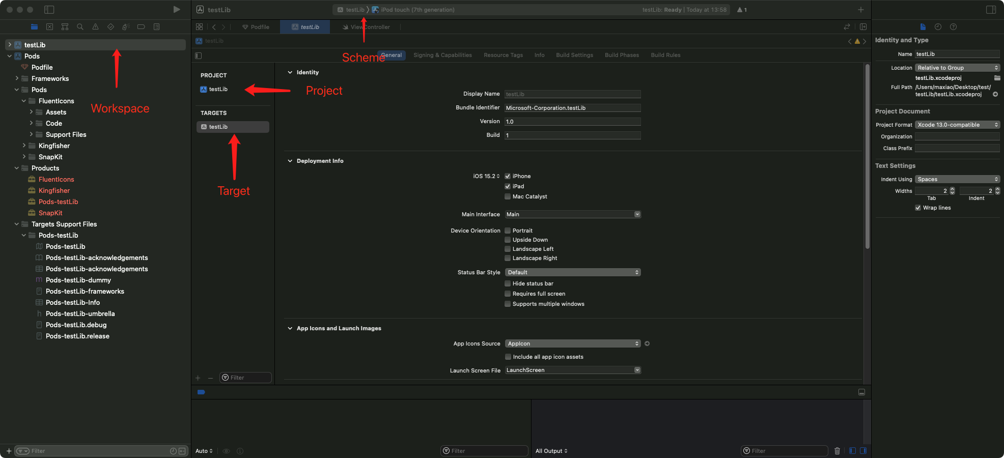Open the App Icons Source dropdown
The height and width of the screenshot is (458, 1004).
point(573,343)
